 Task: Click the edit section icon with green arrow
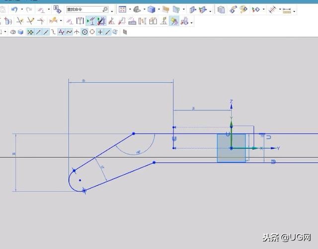click(203, 9)
